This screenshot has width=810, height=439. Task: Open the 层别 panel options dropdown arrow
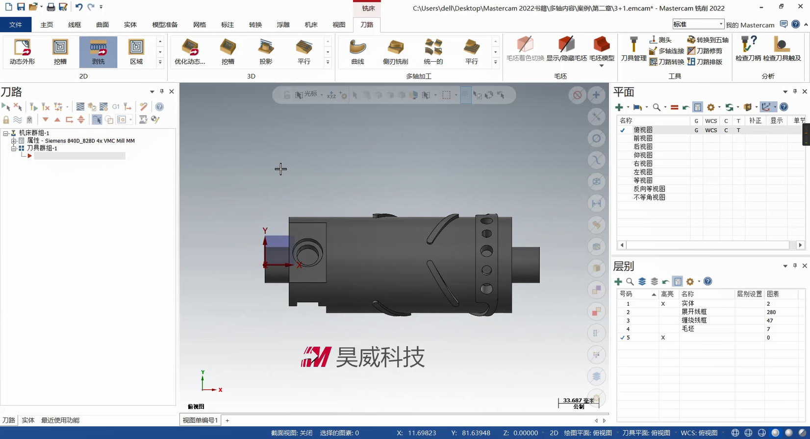(785, 266)
